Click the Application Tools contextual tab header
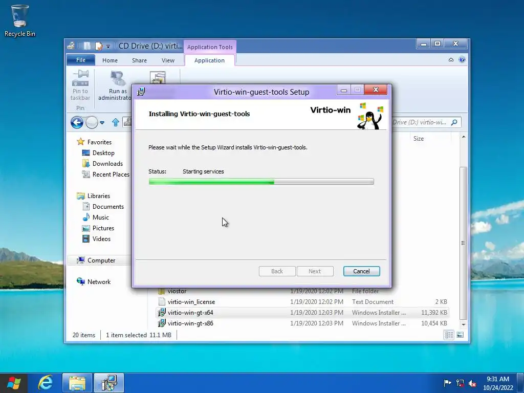This screenshot has height=393, width=524. pos(210,47)
